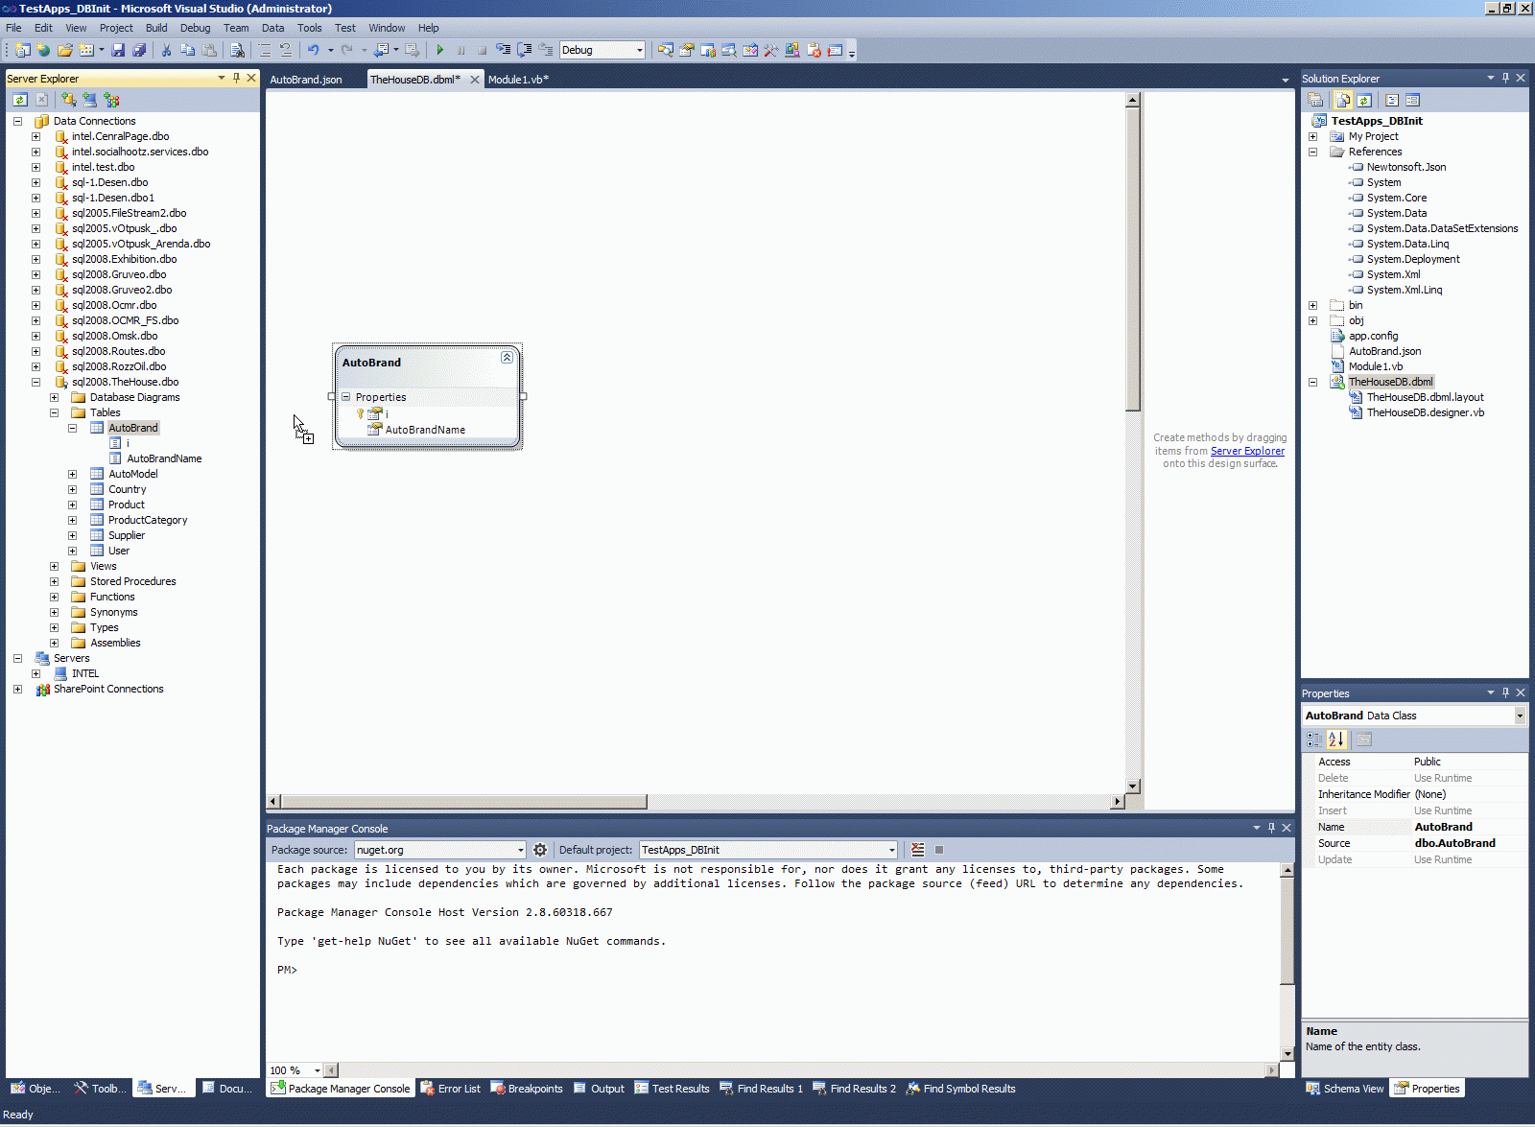1535x1127 pixels.
Task: Open the Error List tab
Action: pos(451,1089)
